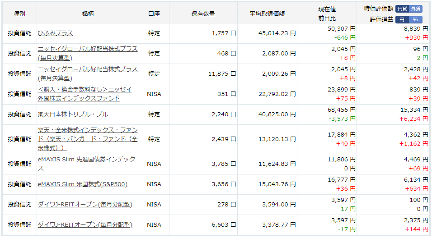The image size is (432, 238).
Task: Select the 2,240 口 quantity cell
Action: 224,114
